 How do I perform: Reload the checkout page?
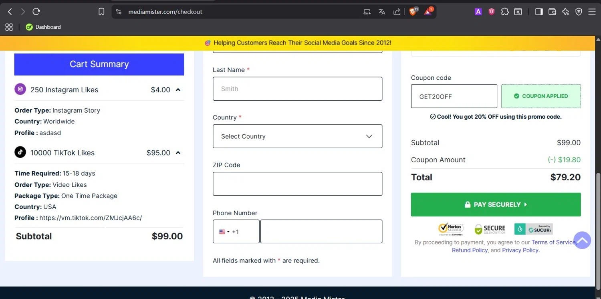pyautogui.click(x=36, y=12)
